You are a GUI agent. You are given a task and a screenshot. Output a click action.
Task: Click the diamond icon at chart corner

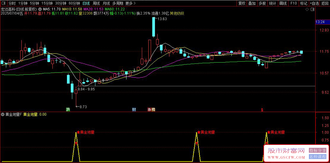[x=307, y=10]
